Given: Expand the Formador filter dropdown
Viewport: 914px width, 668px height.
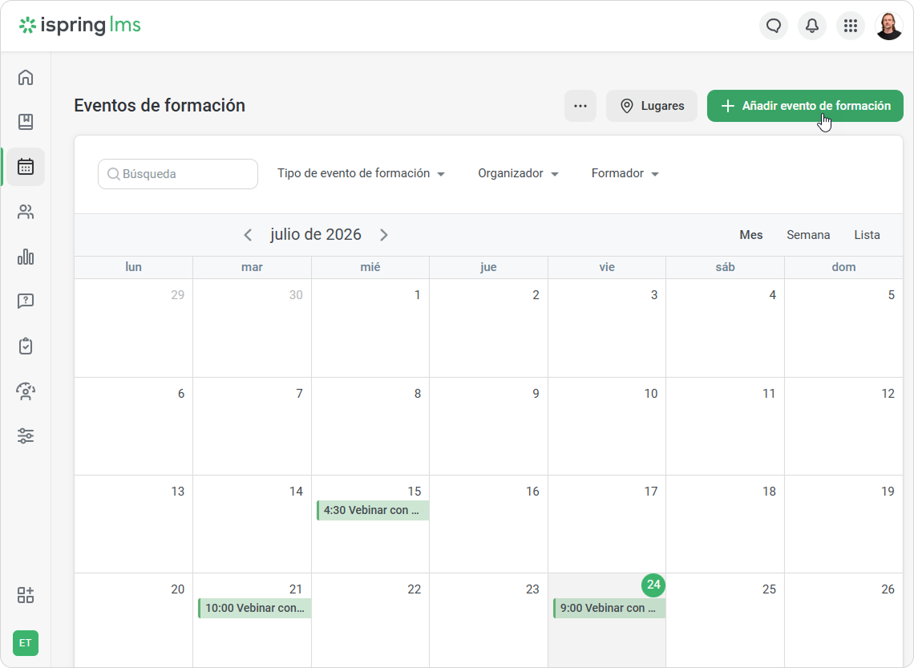Looking at the screenshot, I should [x=625, y=174].
